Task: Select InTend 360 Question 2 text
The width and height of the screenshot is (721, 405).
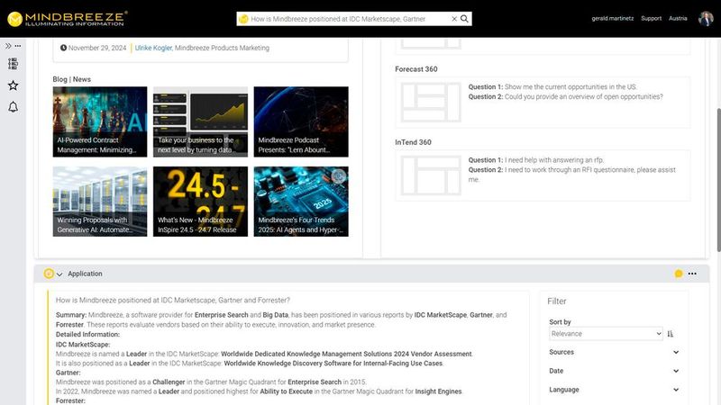Action: pos(571,175)
